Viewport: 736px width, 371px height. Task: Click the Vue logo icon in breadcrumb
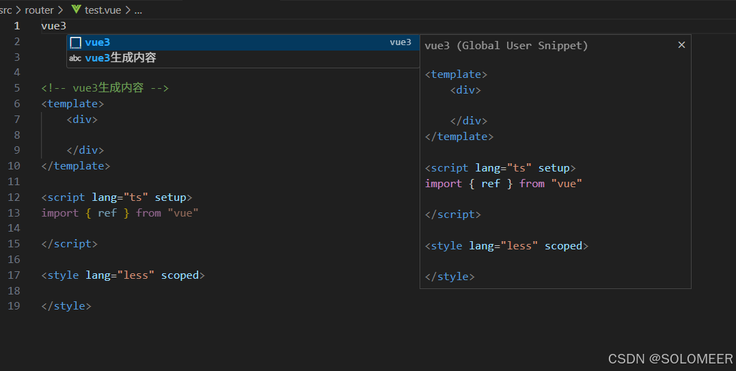tap(76, 10)
